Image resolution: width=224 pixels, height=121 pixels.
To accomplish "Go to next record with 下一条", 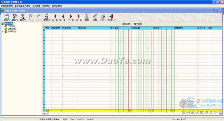I will 71,17.
